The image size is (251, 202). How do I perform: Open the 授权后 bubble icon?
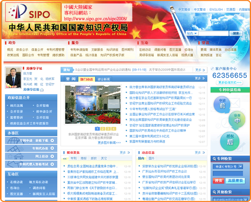pyautogui.click(x=230, y=141)
